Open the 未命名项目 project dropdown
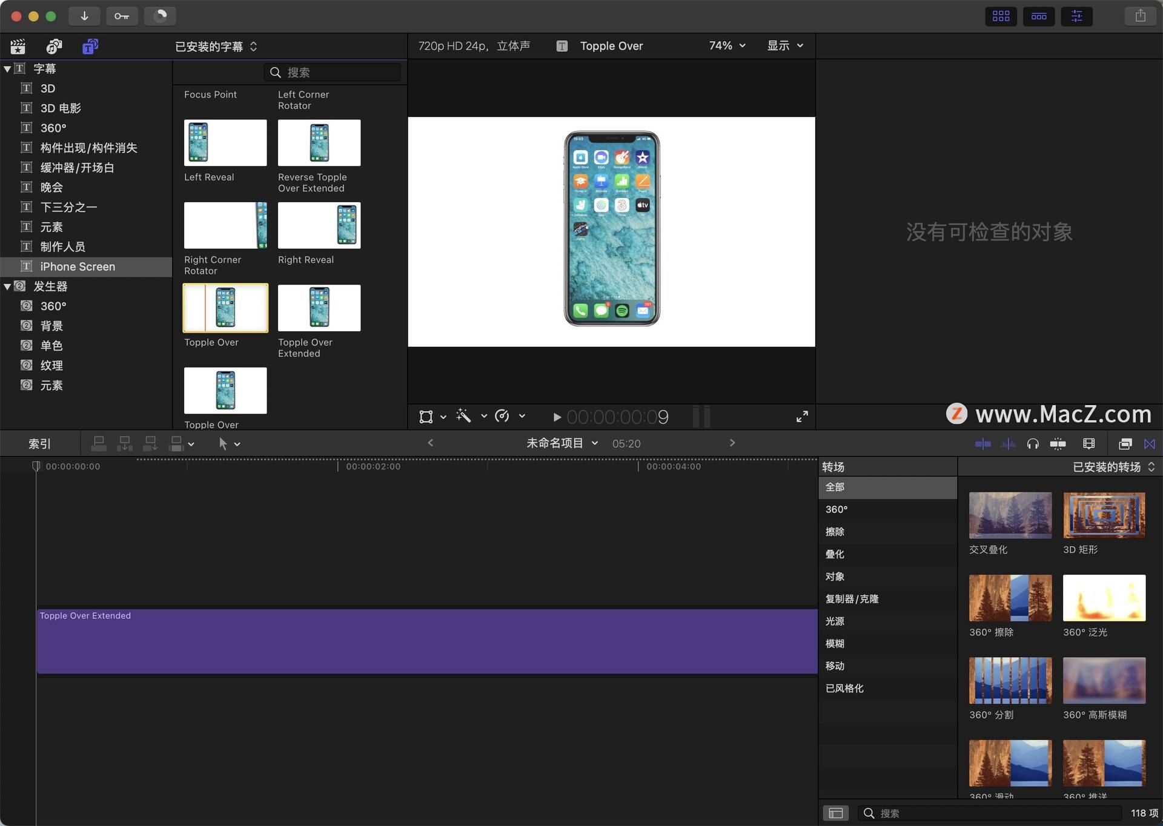The image size is (1163, 826). point(562,443)
